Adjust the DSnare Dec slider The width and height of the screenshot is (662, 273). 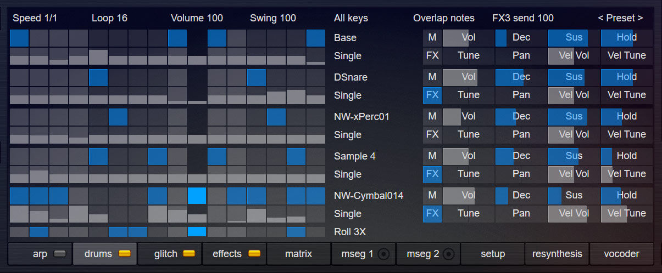pyautogui.click(x=521, y=77)
